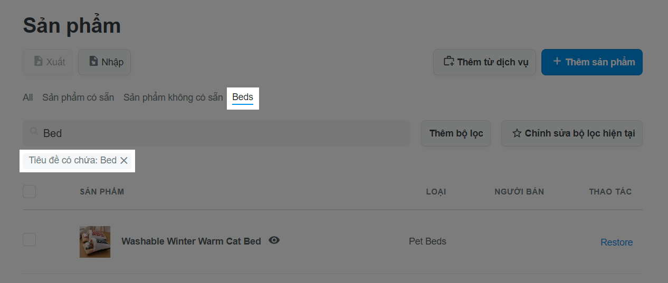
Task: Click the star icon for editing current filter
Action: [517, 133]
